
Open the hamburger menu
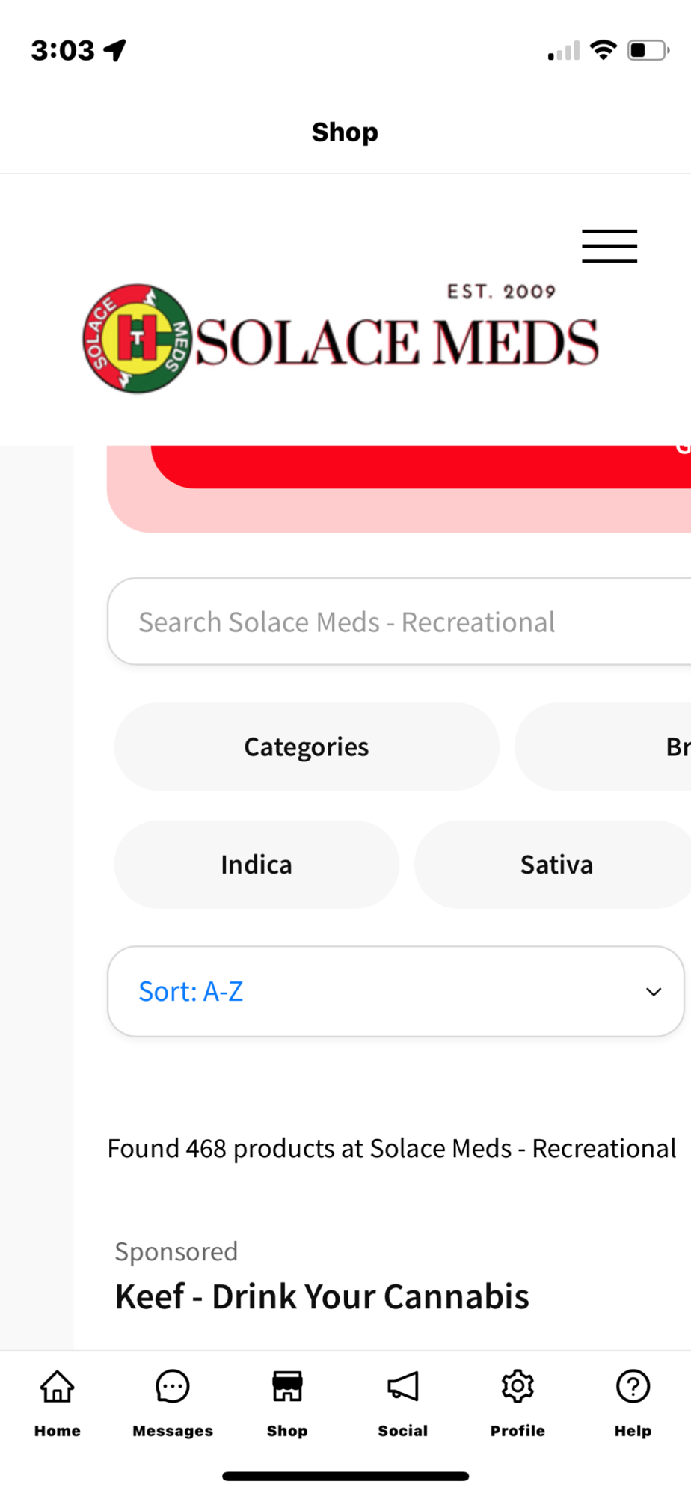tap(609, 246)
